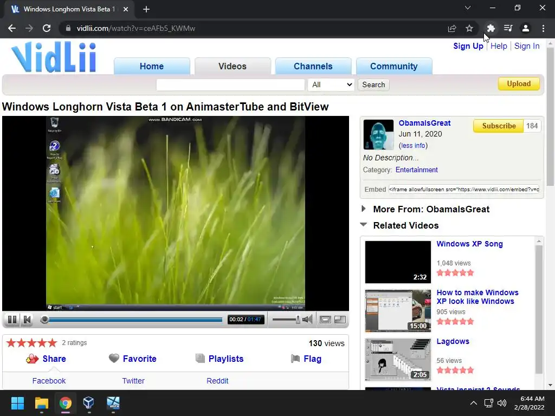
Task: Go to the Videos navigation tab
Action: tap(233, 66)
